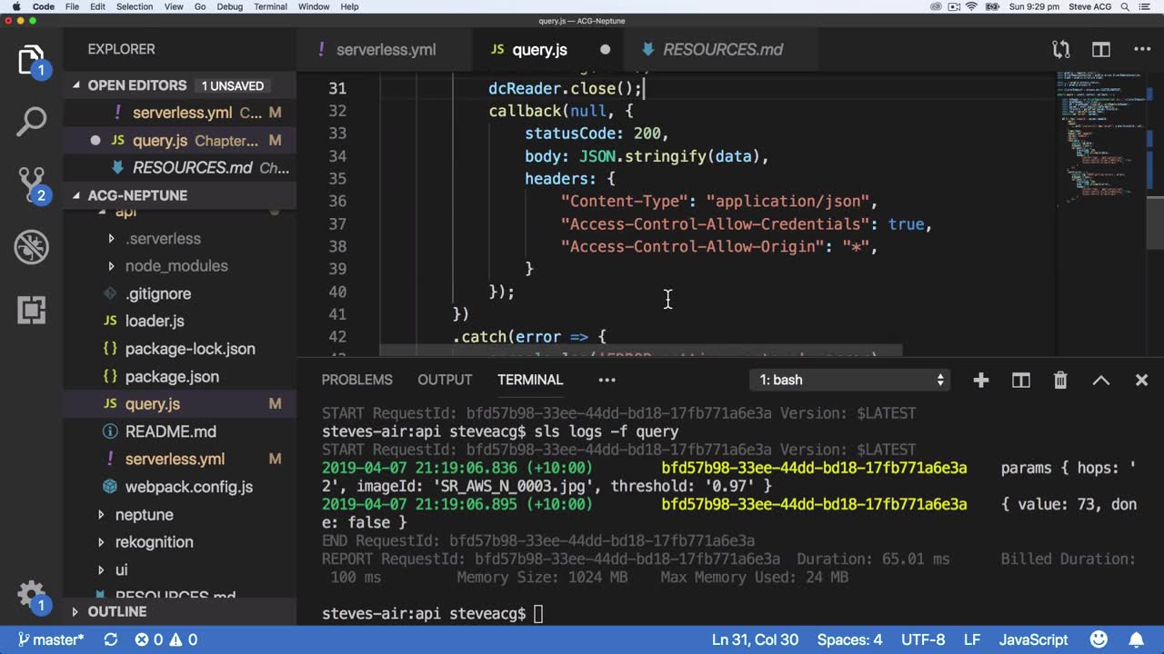Open the terminal selector dropdown '1: bash'
Viewport: 1164px width, 654px height.
pyautogui.click(x=851, y=381)
